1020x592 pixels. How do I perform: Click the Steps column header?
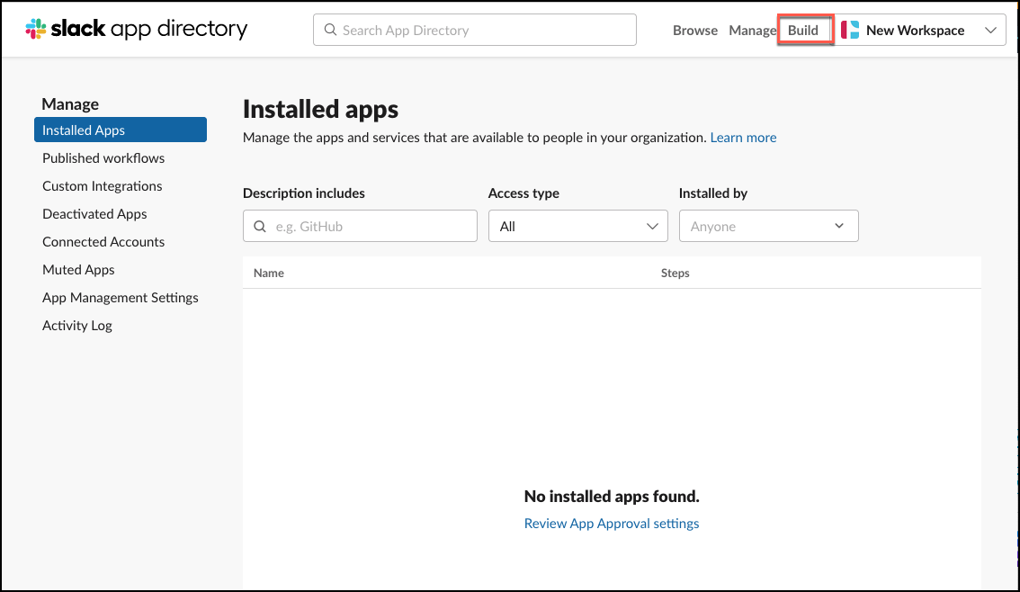pos(676,273)
